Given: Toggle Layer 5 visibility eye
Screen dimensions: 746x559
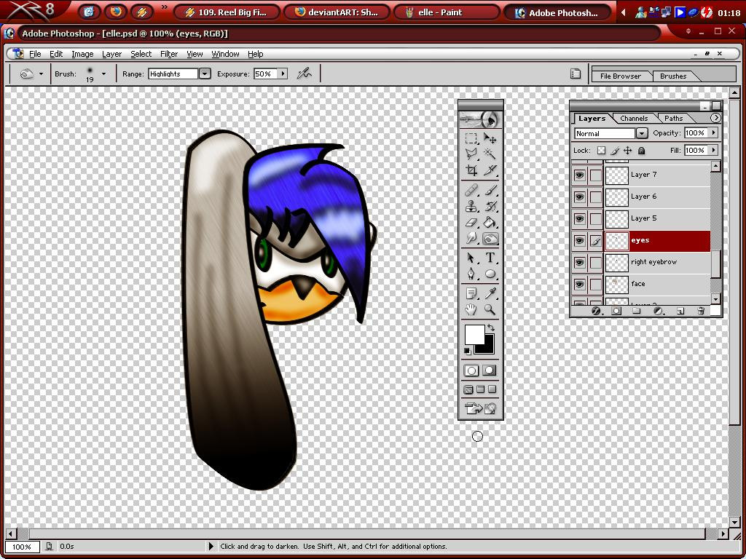Looking at the screenshot, I should [579, 218].
